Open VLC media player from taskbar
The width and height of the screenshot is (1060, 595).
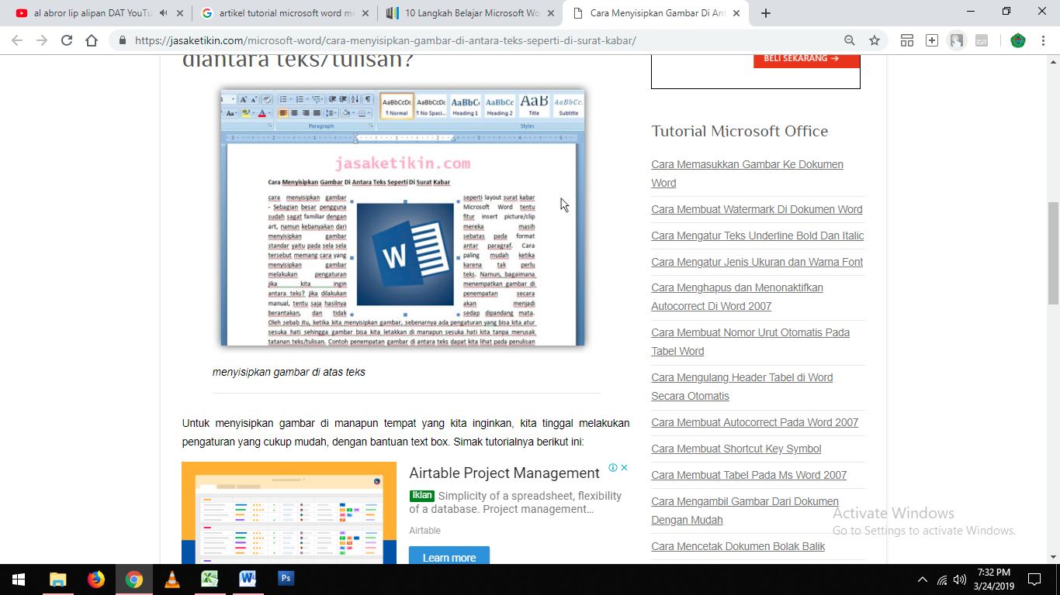click(x=172, y=579)
